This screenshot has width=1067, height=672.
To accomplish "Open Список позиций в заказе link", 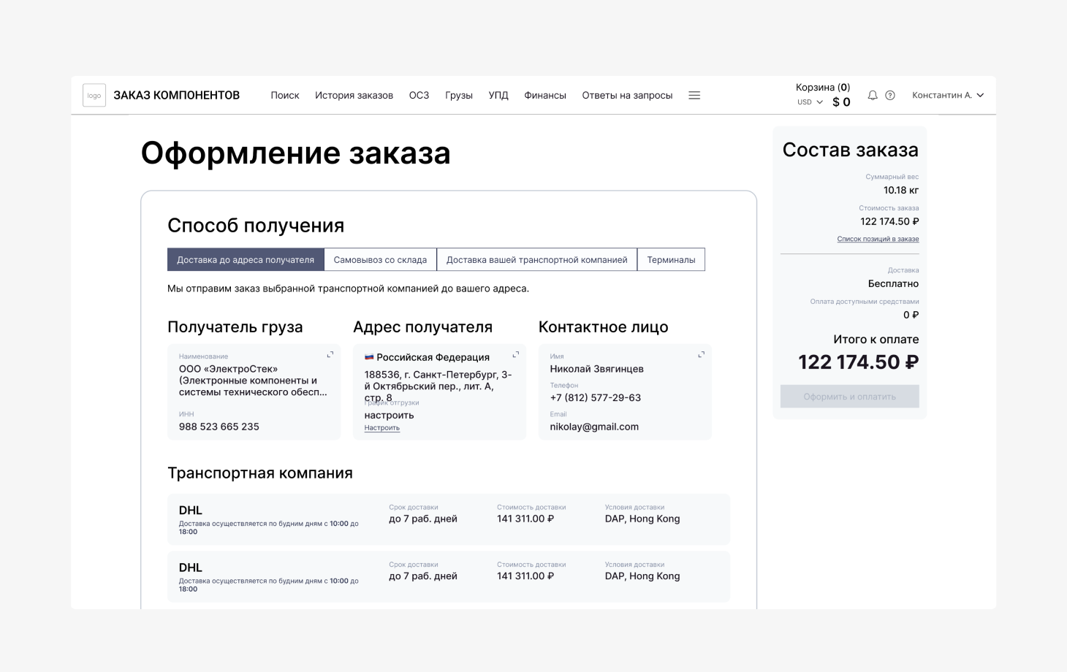I will coord(878,239).
